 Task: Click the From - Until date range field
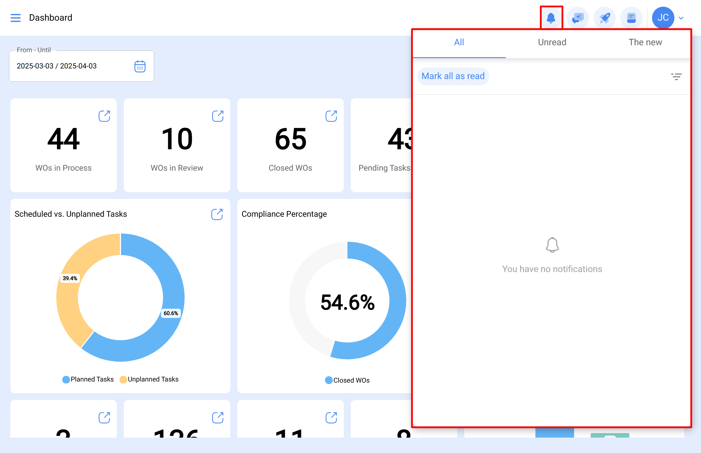pyautogui.click(x=82, y=66)
